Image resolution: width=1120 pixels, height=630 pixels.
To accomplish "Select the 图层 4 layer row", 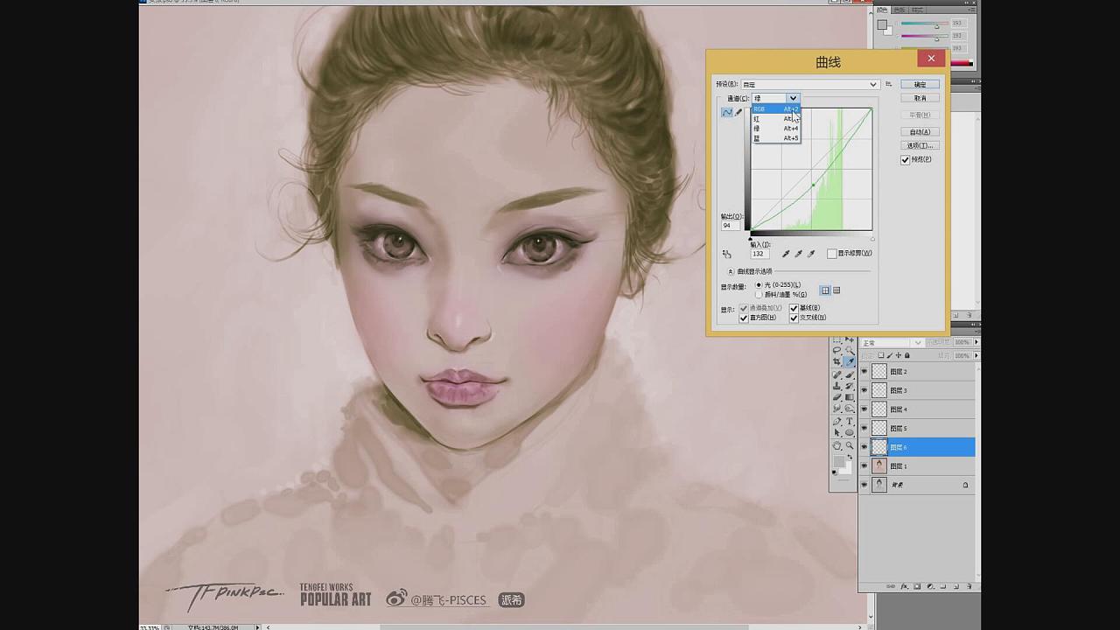I will click(x=917, y=409).
